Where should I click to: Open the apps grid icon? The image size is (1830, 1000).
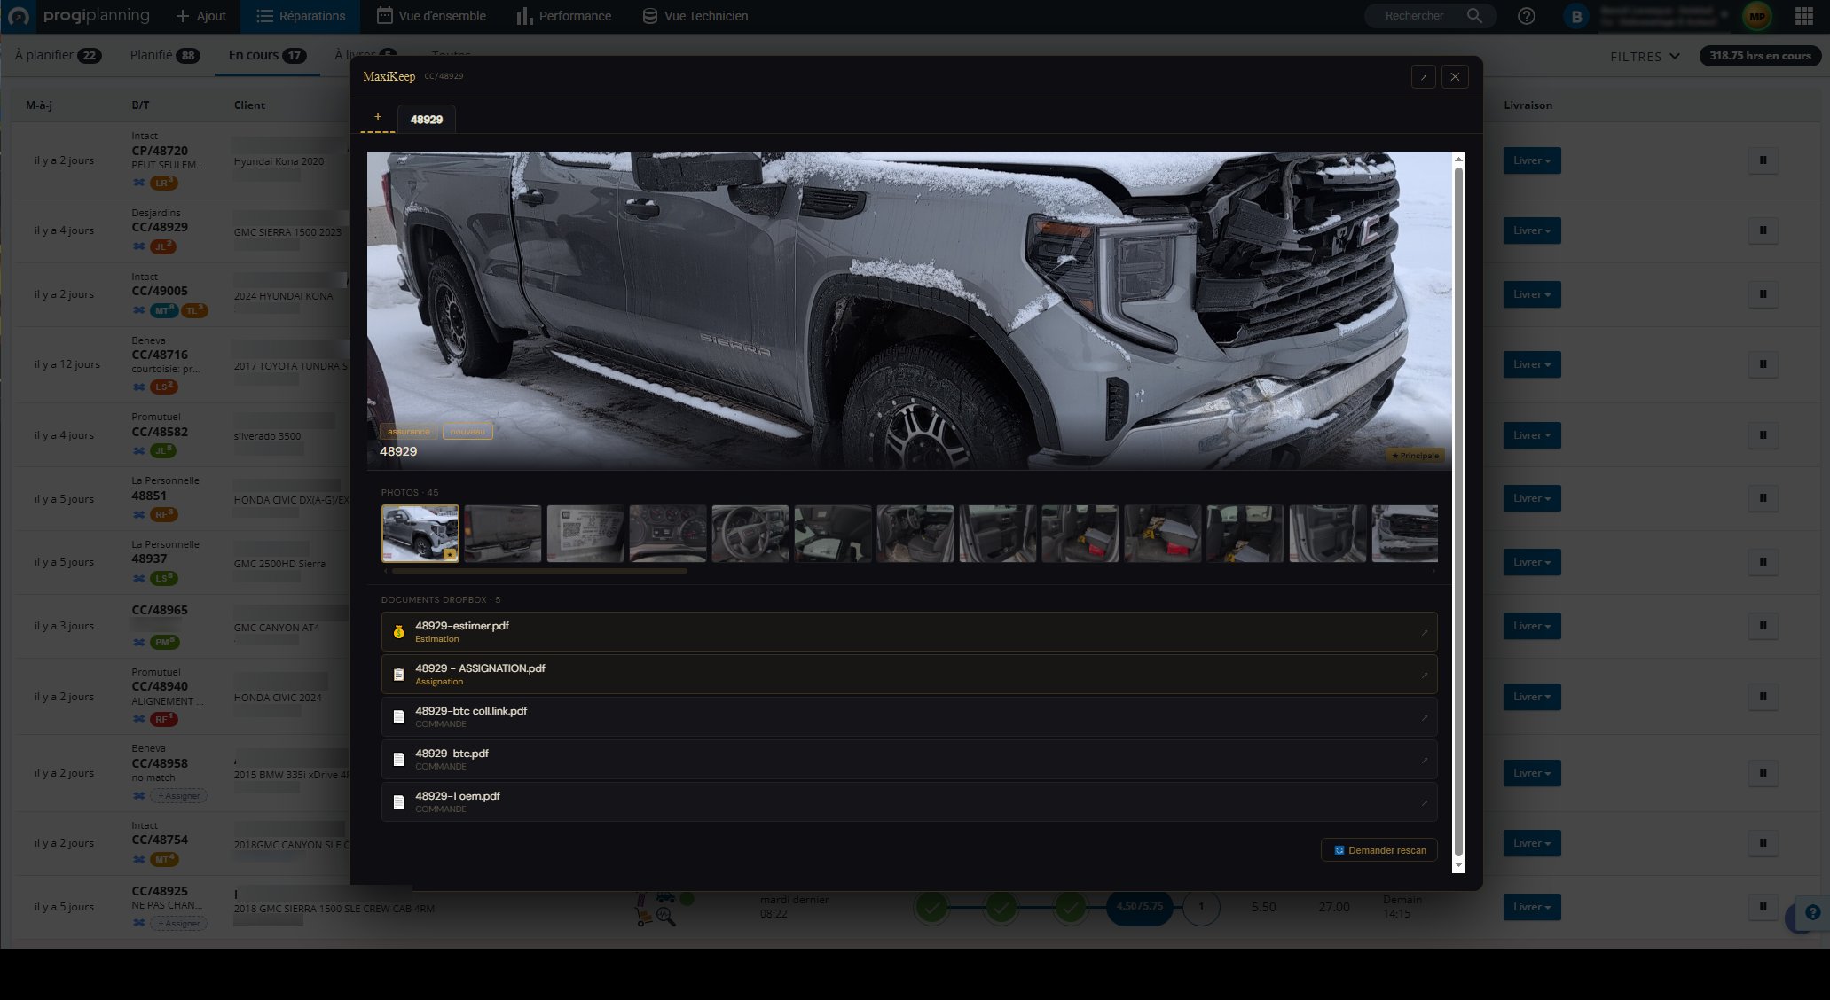coord(1803,16)
